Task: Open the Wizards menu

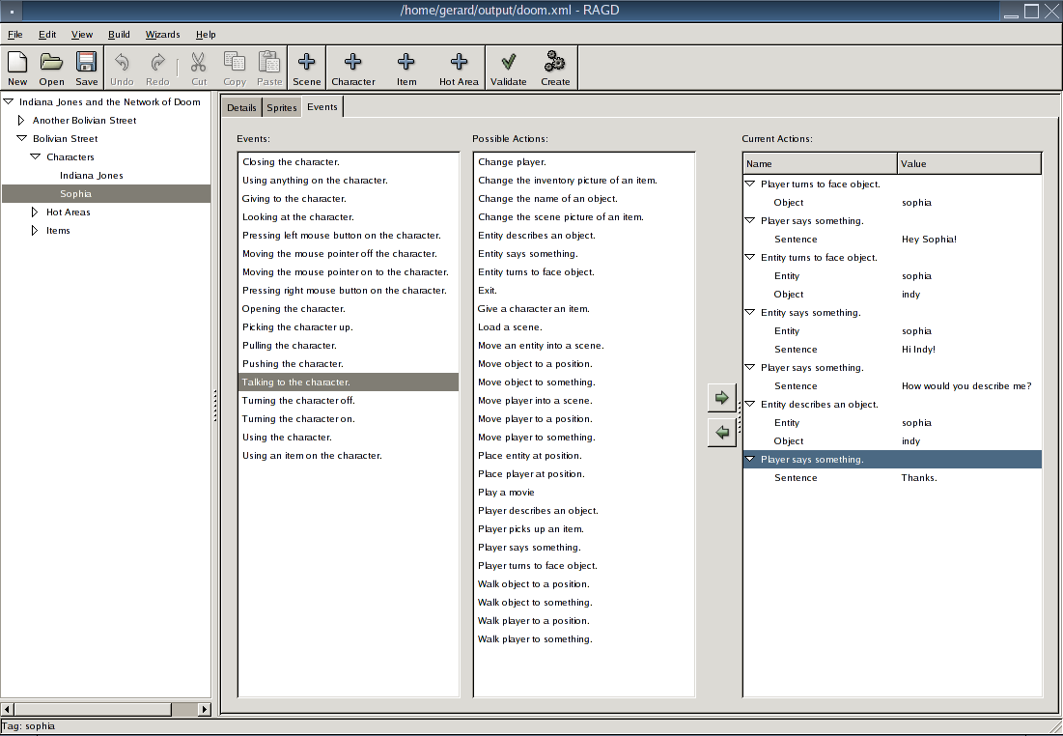Action: (163, 35)
